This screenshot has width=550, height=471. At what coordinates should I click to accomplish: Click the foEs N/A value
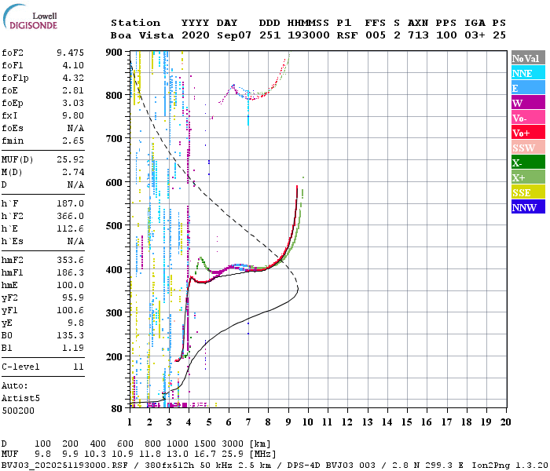[75, 128]
